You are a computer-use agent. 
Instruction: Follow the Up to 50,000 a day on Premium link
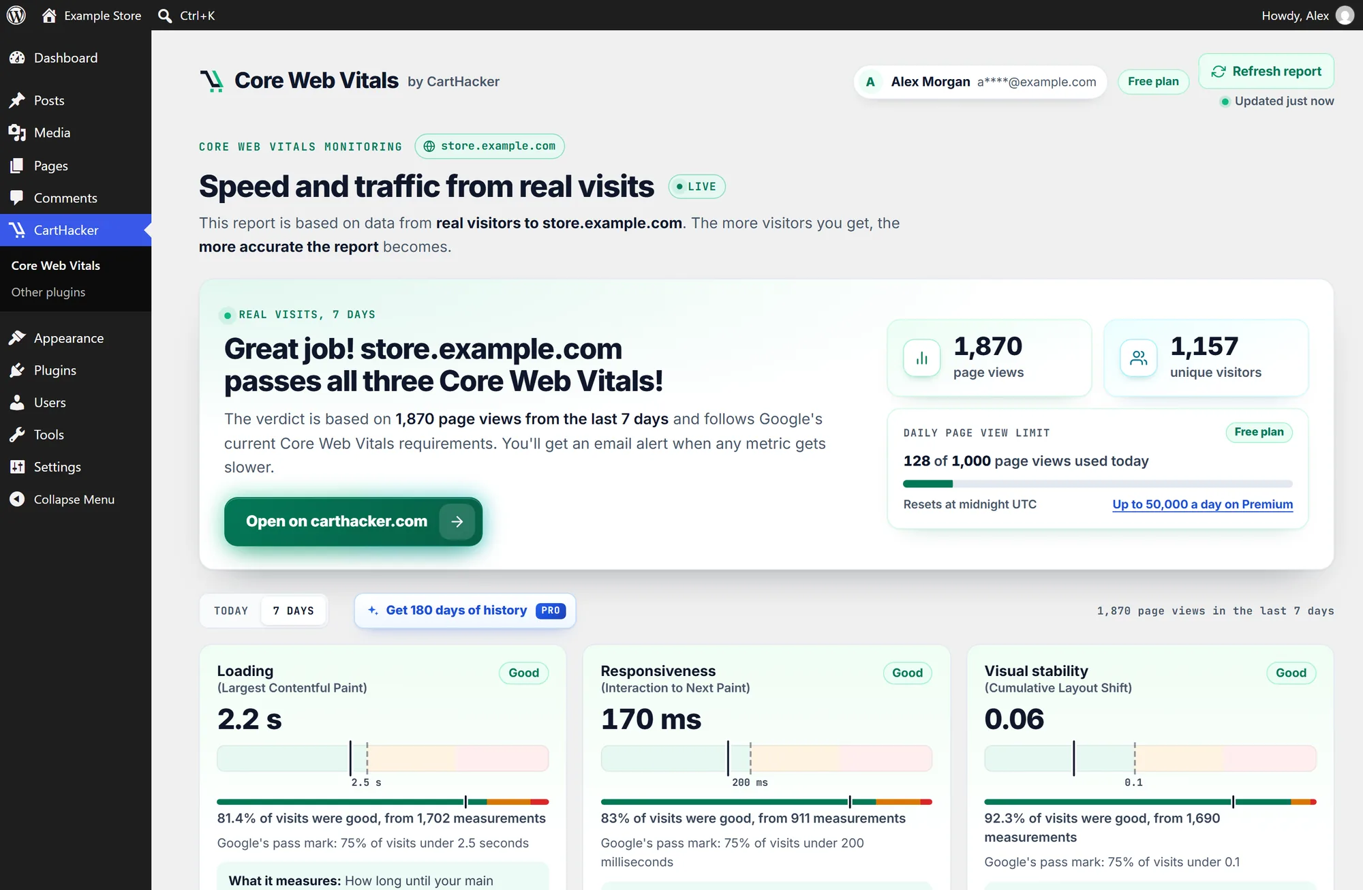1202,504
